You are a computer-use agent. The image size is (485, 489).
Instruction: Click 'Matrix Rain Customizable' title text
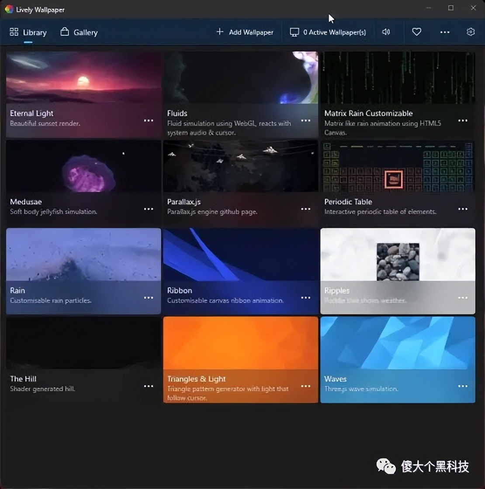(368, 113)
